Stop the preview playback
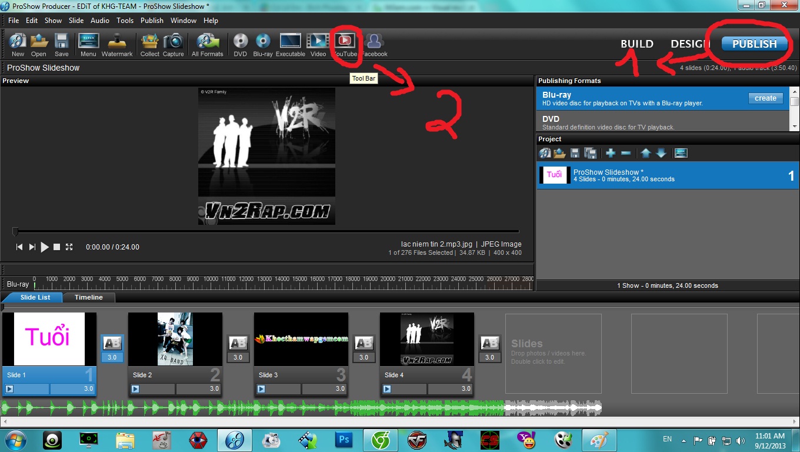This screenshot has width=800, height=452. [x=57, y=247]
